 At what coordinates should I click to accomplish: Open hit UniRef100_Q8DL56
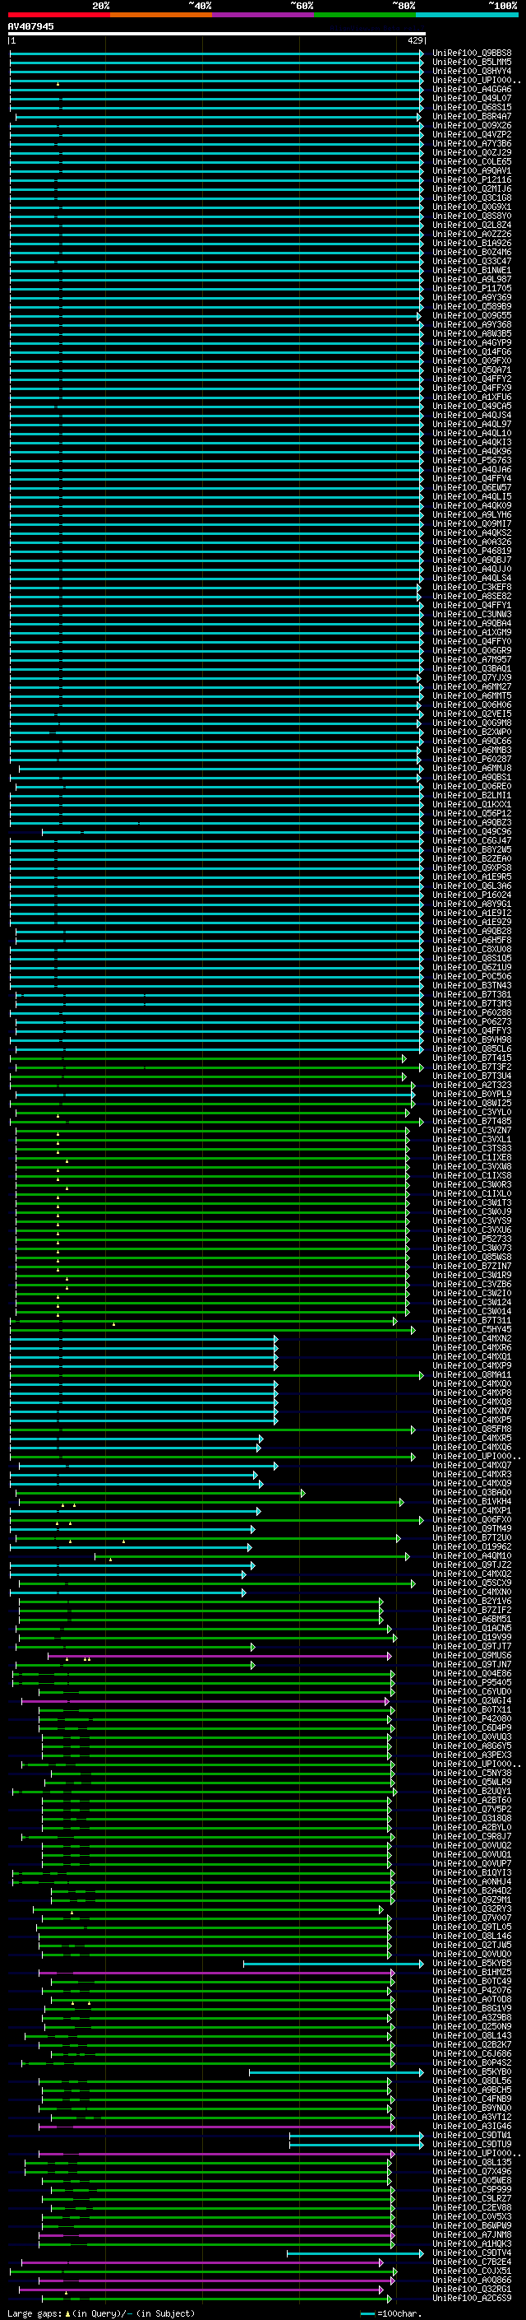[472, 2081]
